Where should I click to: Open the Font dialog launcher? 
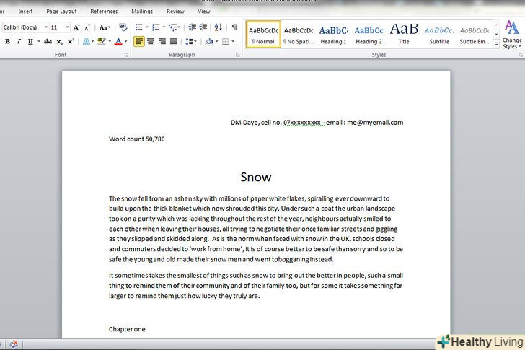126,55
